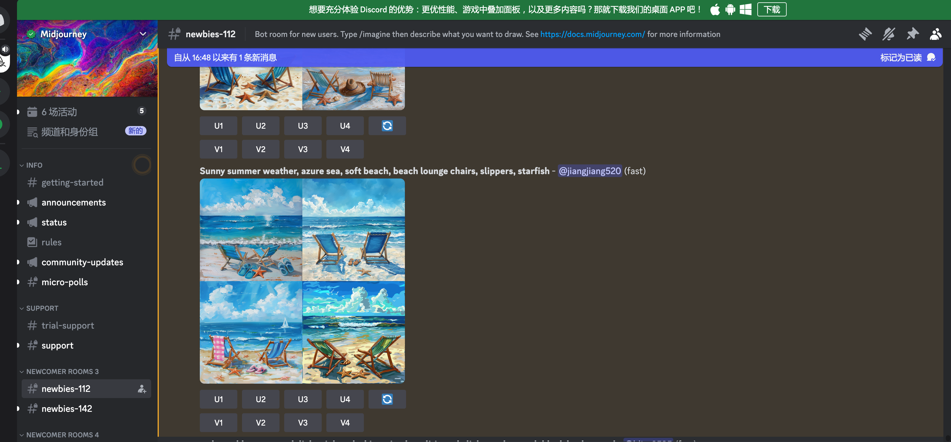Open docs.midjourney.com link in topic
The width and height of the screenshot is (951, 442).
(592, 34)
